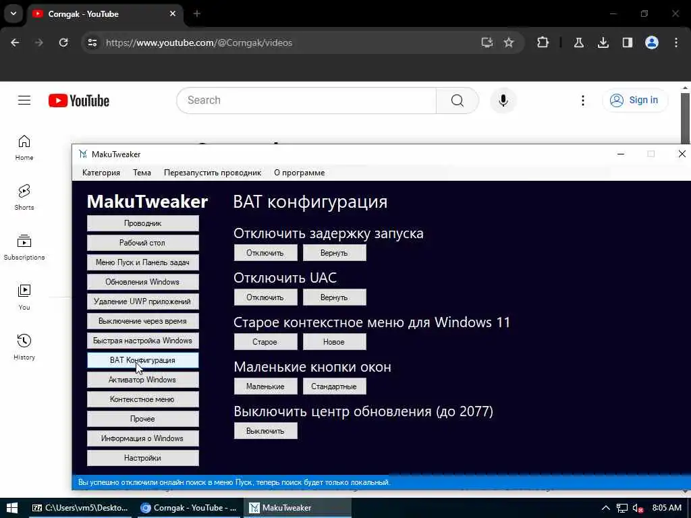Open a new browser tab
The image size is (691, 518).
197,13
